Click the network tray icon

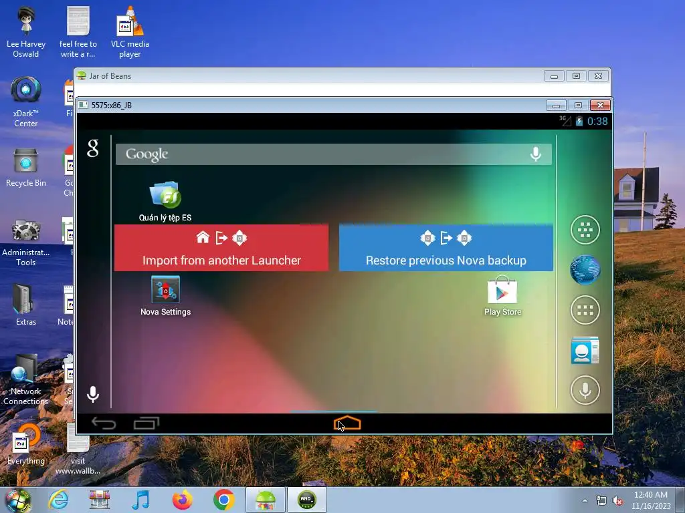[601, 501]
